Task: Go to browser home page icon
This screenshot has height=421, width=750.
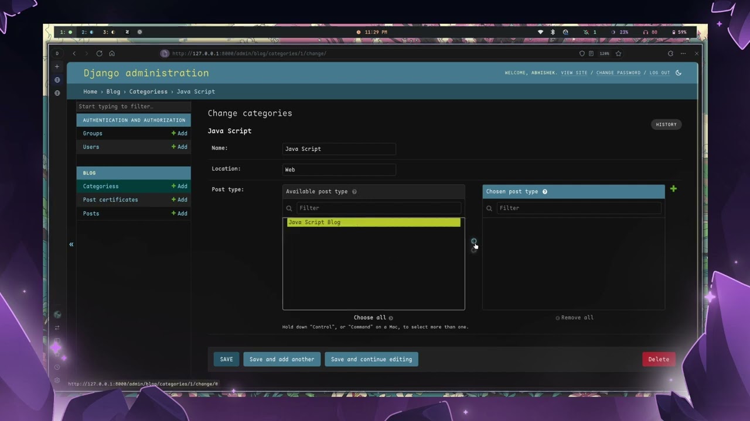Action: pyautogui.click(x=112, y=53)
